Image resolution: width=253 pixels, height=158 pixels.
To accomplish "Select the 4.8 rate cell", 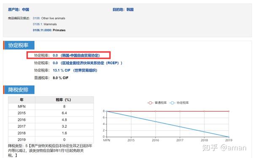I will (x=64, y=120).
